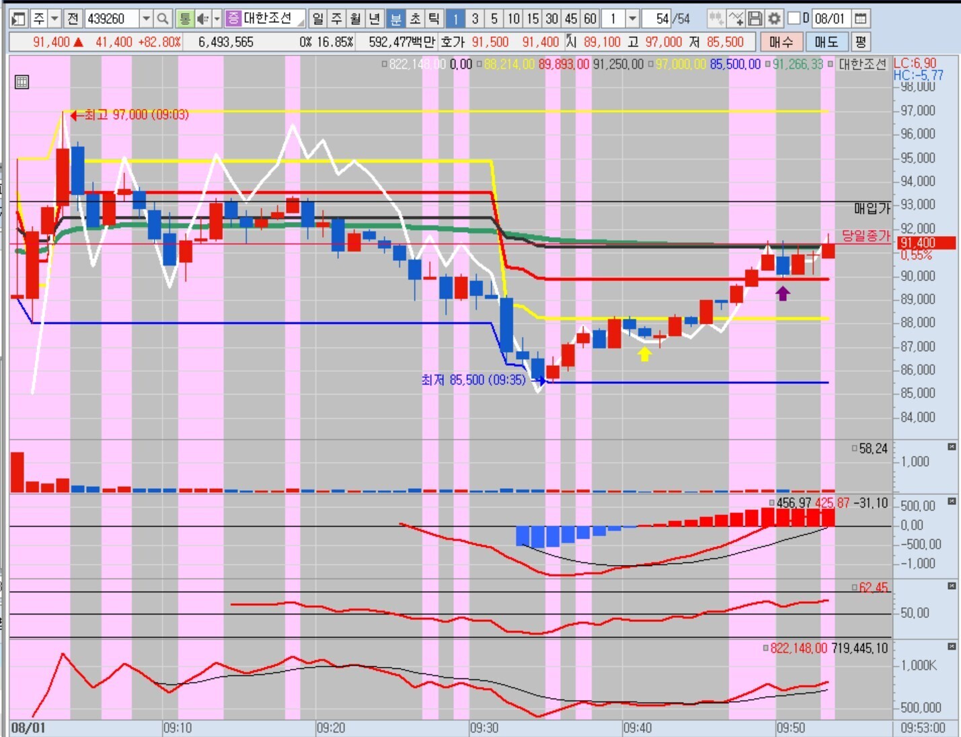Select the 30-minute interval button
Viewport: 961px width, 737px height.
[552, 18]
